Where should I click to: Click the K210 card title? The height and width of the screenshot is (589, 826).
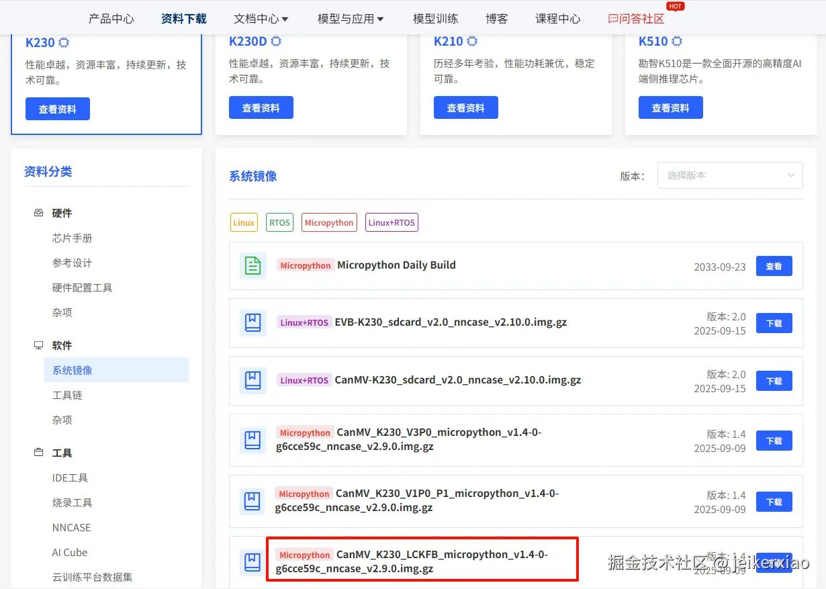coord(449,41)
